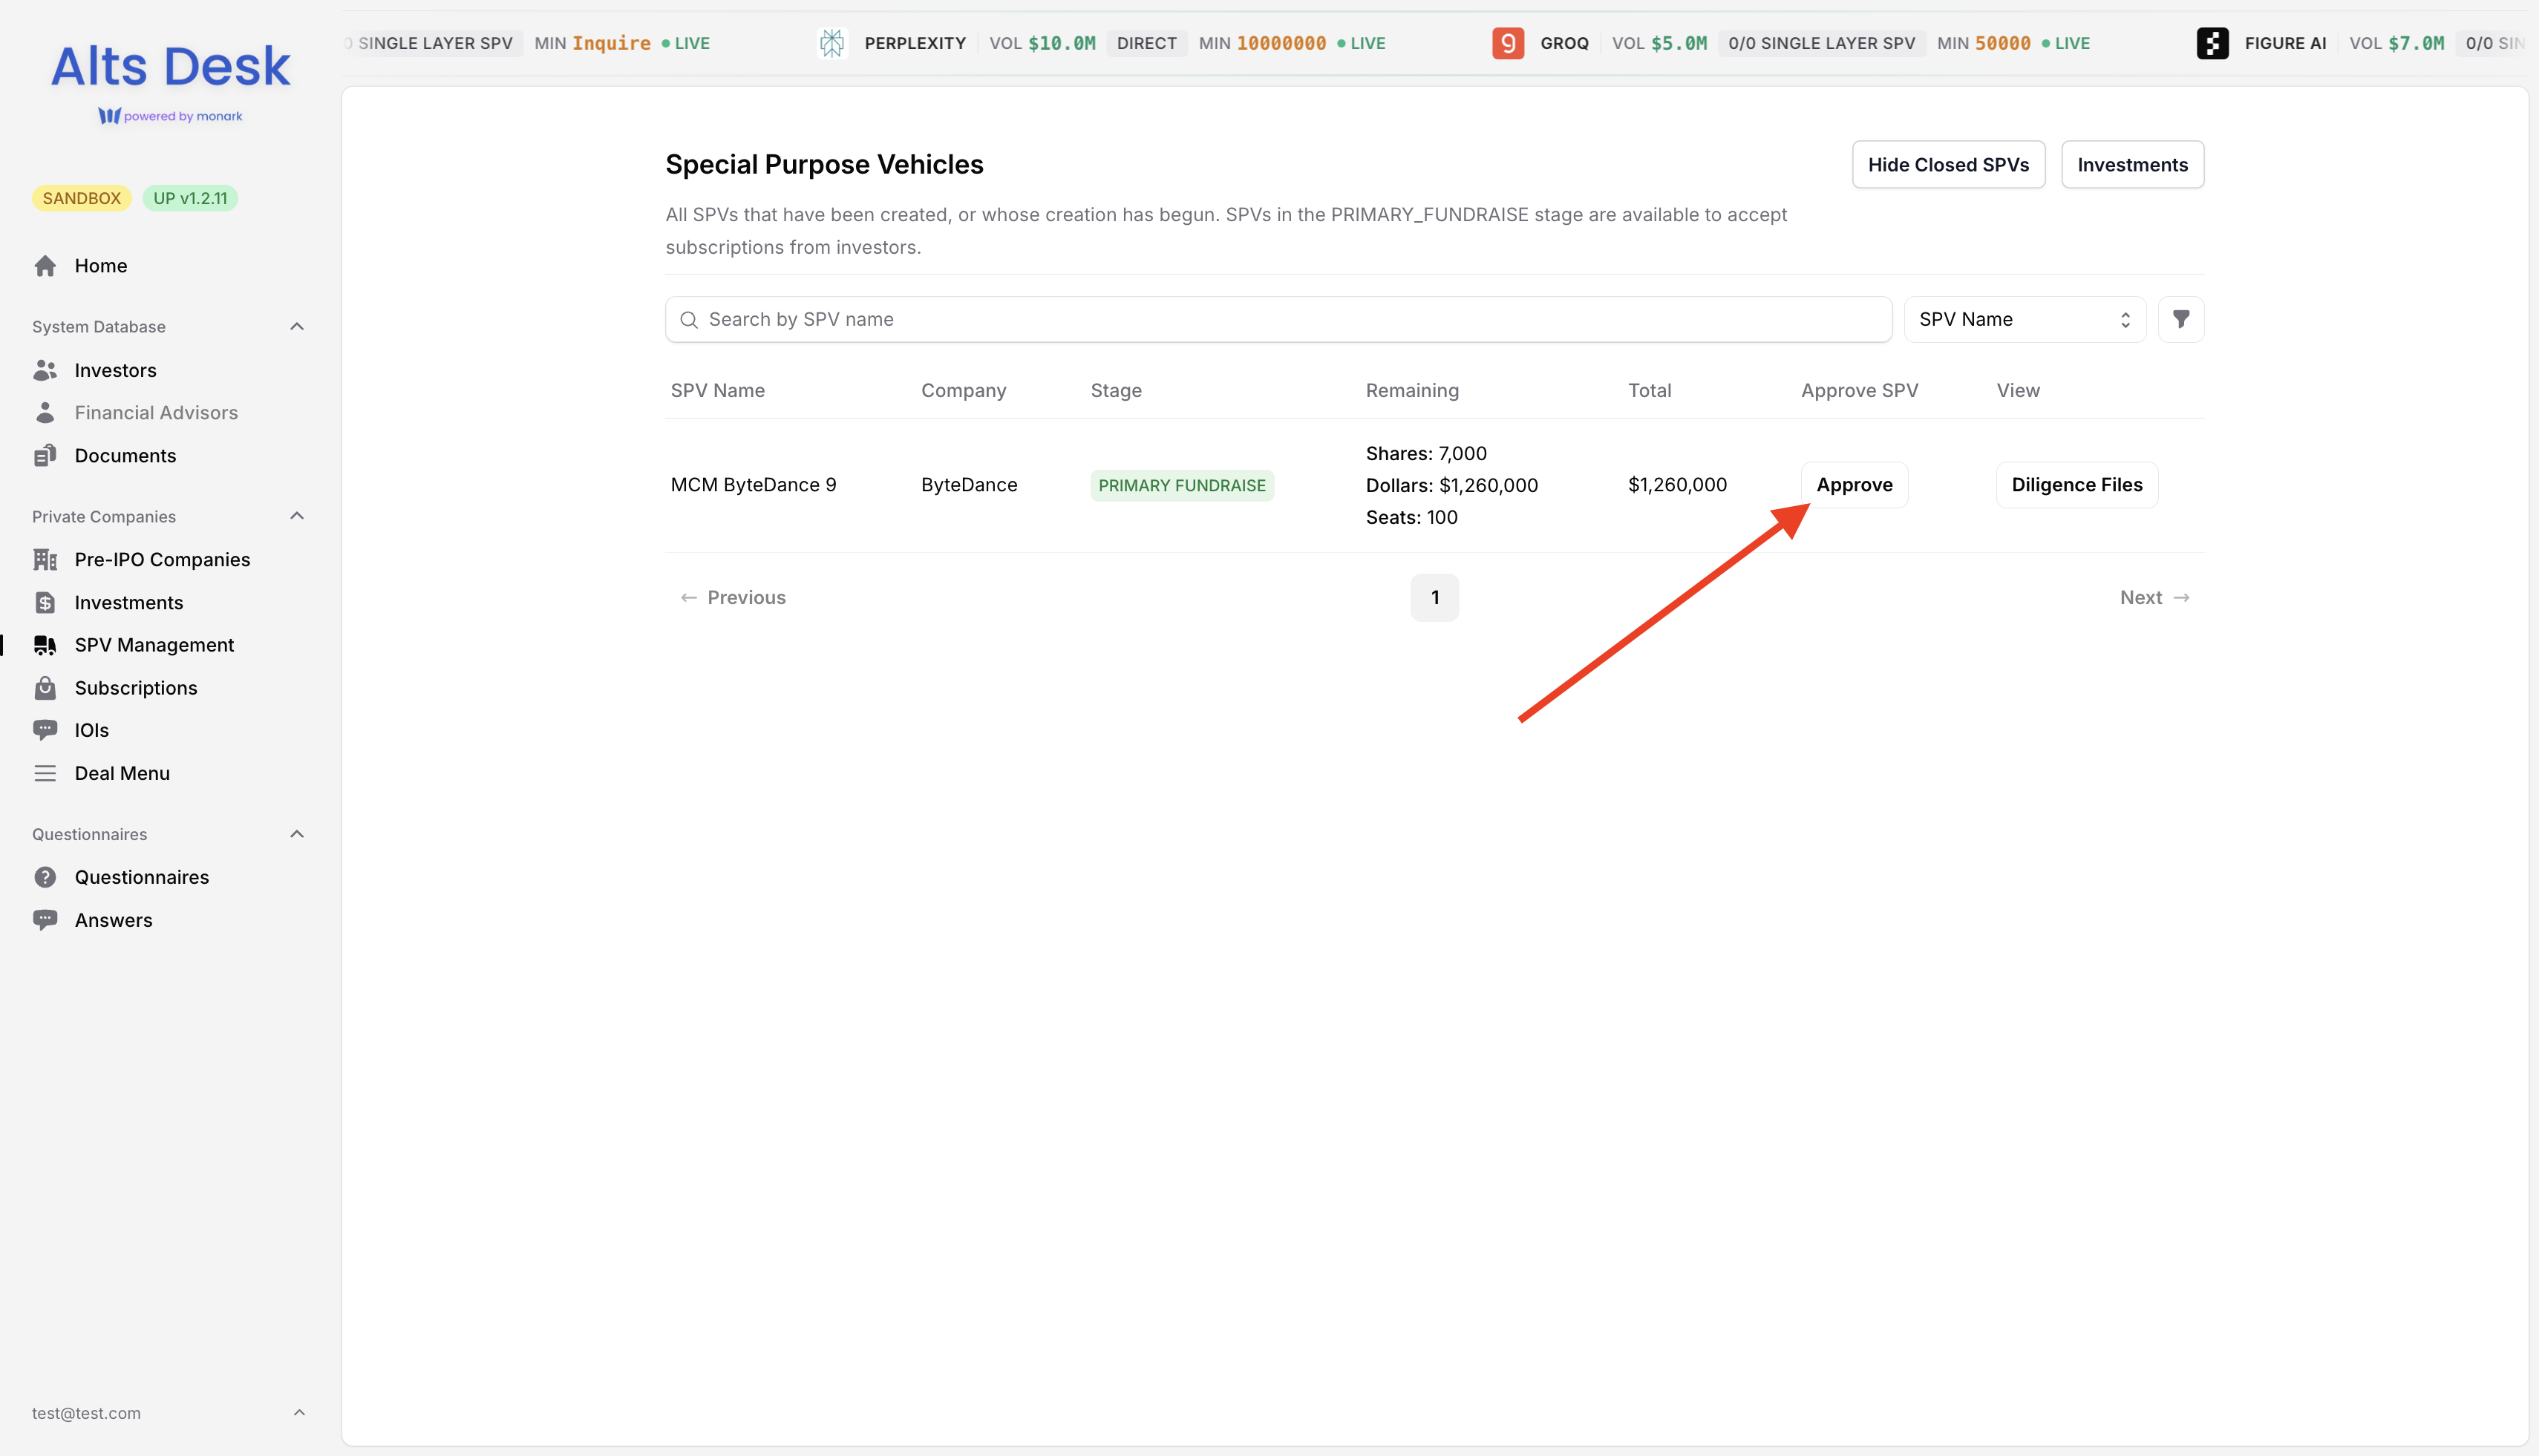
Task: Click the filter funnel icon
Action: [x=2180, y=319]
